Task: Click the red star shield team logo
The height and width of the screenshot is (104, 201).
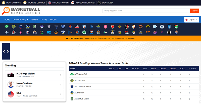Action: [x=112, y=27]
